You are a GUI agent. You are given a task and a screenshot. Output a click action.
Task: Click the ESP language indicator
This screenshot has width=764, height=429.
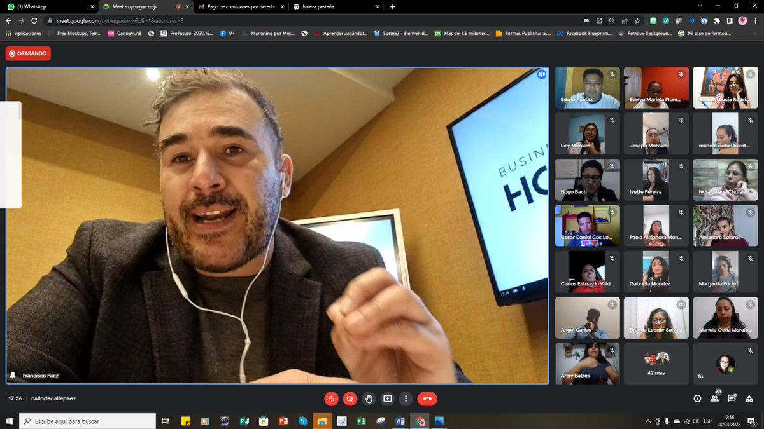pyautogui.click(x=706, y=421)
